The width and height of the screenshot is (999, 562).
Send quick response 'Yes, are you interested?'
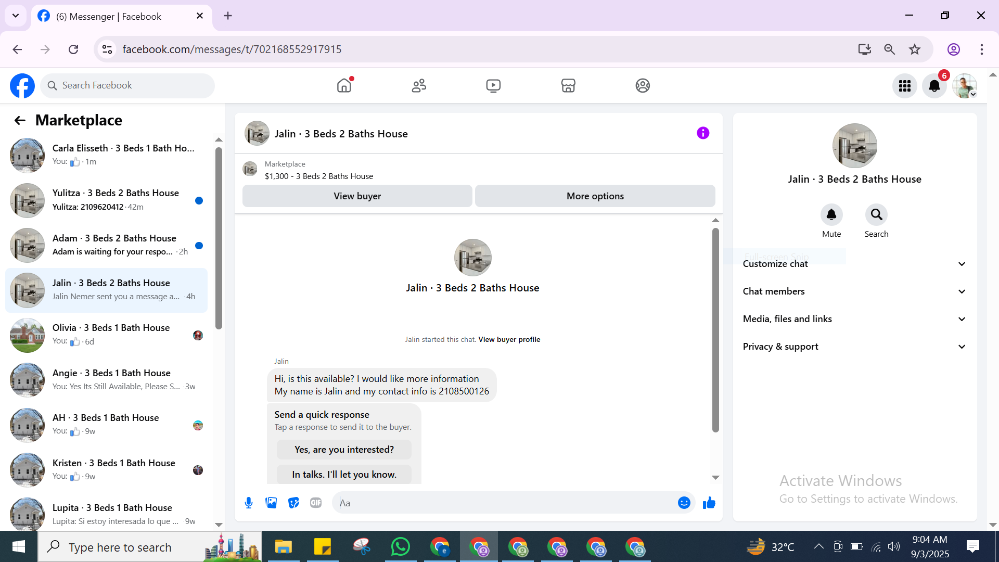(x=344, y=450)
